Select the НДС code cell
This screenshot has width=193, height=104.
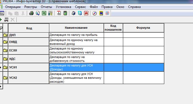coord(28,59)
